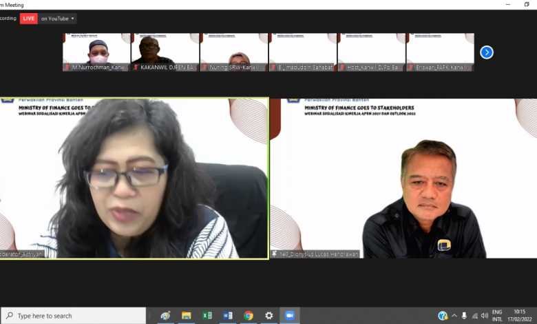537x324 pixels.
Task: Click the red LIVE indicator badge
Action: (28, 19)
